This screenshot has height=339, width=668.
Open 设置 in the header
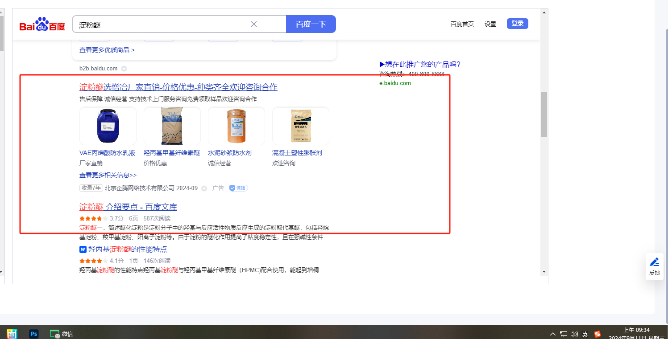click(x=490, y=24)
